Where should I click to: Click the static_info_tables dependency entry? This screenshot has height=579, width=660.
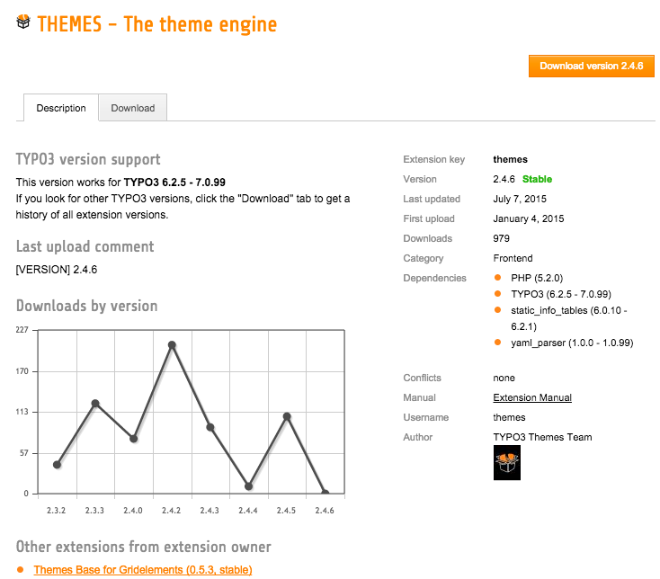click(x=568, y=318)
